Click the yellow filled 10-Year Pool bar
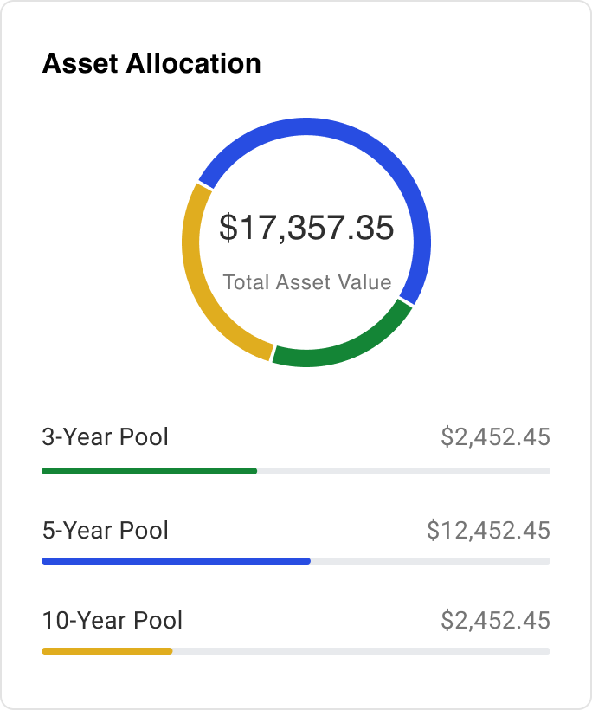This screenshot has width=592, height=710. [x=107, y=651]
